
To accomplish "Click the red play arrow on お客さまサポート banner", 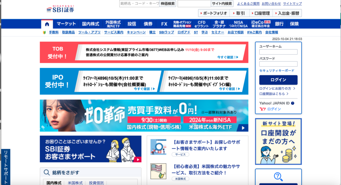I will 138,160.
